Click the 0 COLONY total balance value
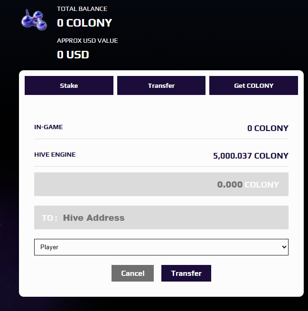The height and width of the screenshot is (311, 308). tap(84, 23)
